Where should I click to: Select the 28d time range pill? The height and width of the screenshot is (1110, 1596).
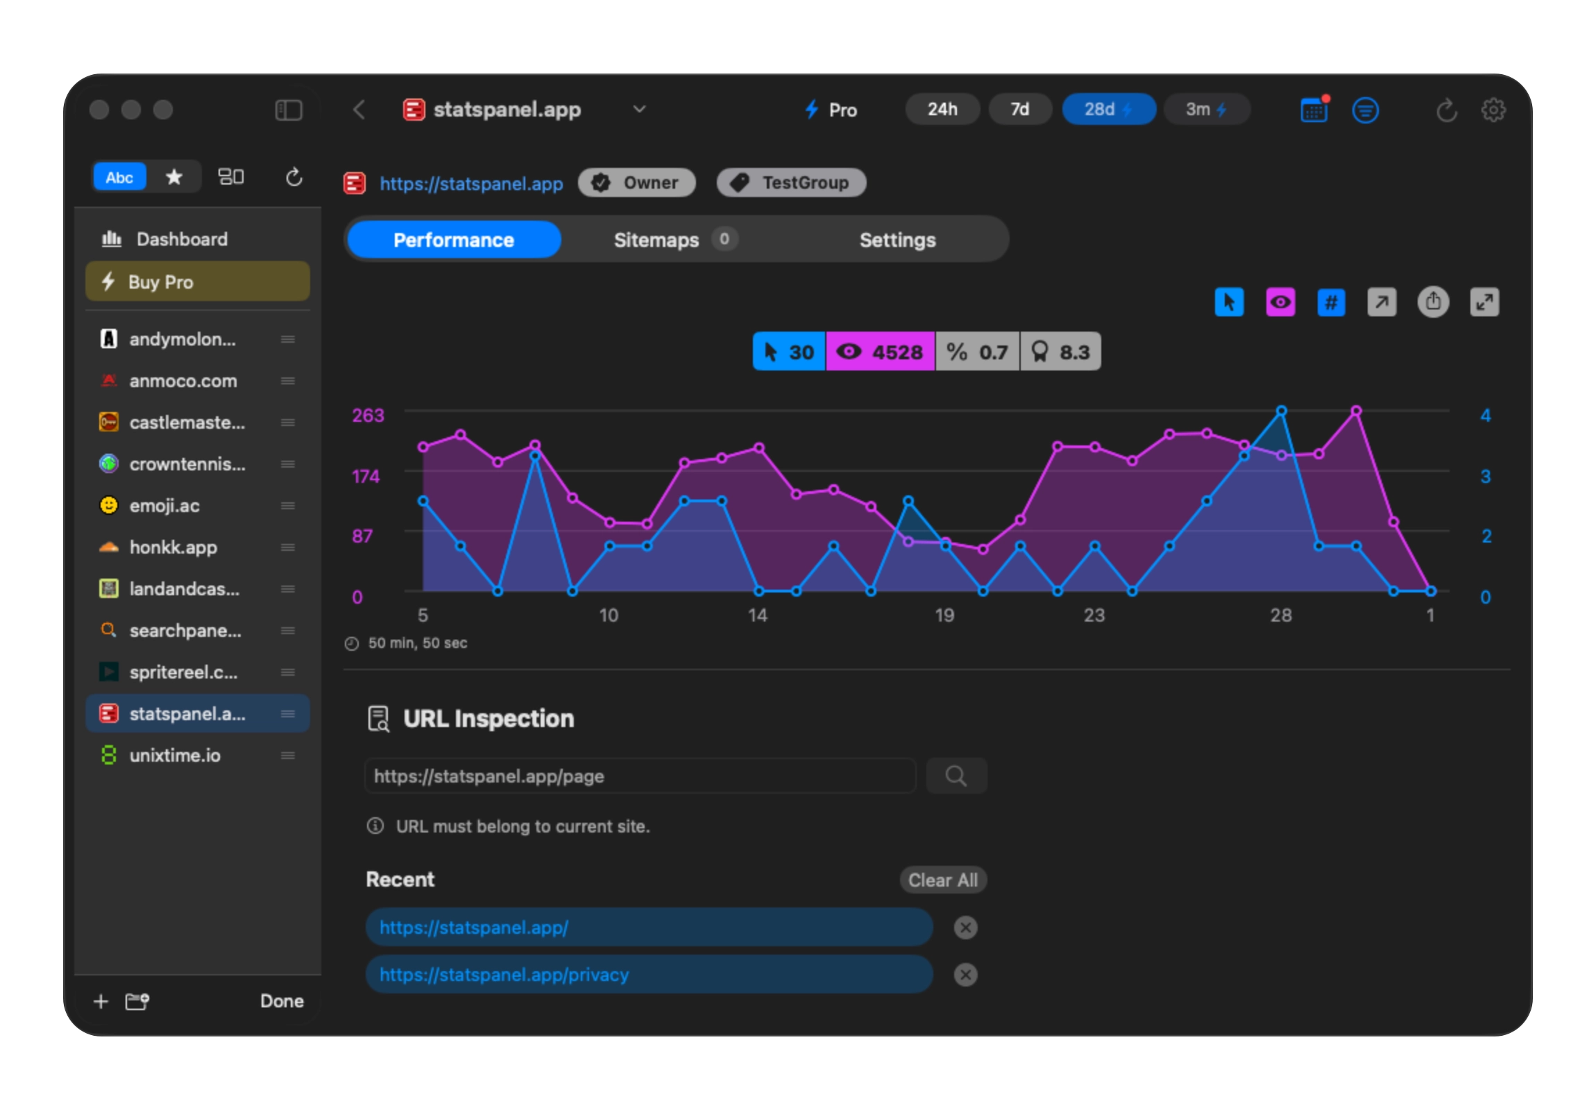(1108, 109)
